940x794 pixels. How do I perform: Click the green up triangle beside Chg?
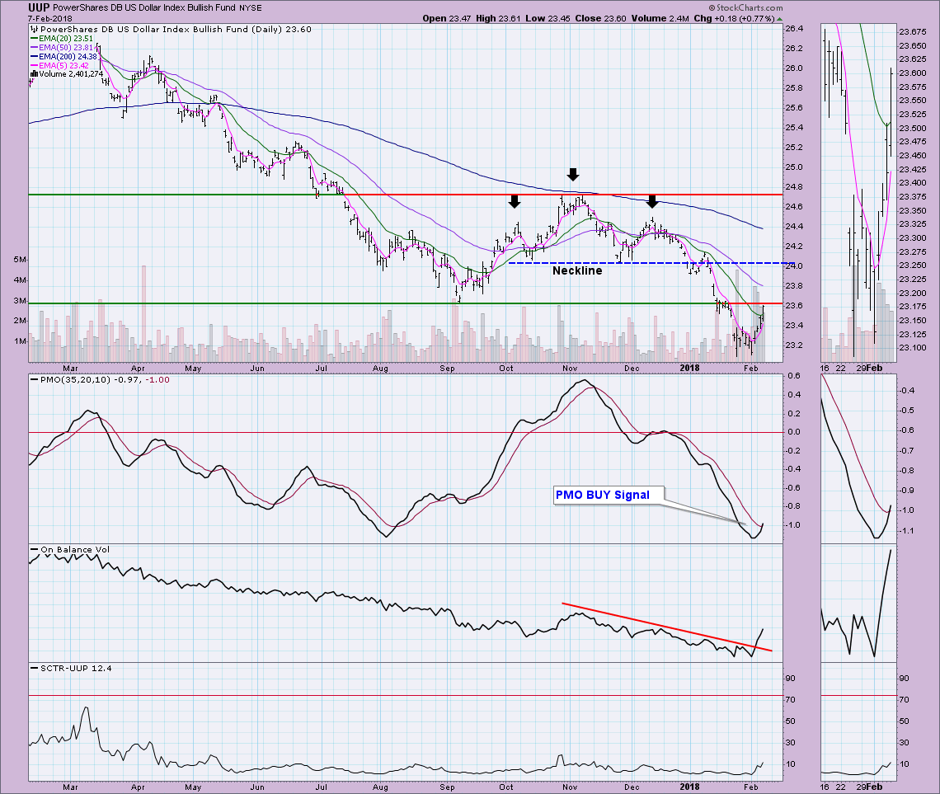780,18
